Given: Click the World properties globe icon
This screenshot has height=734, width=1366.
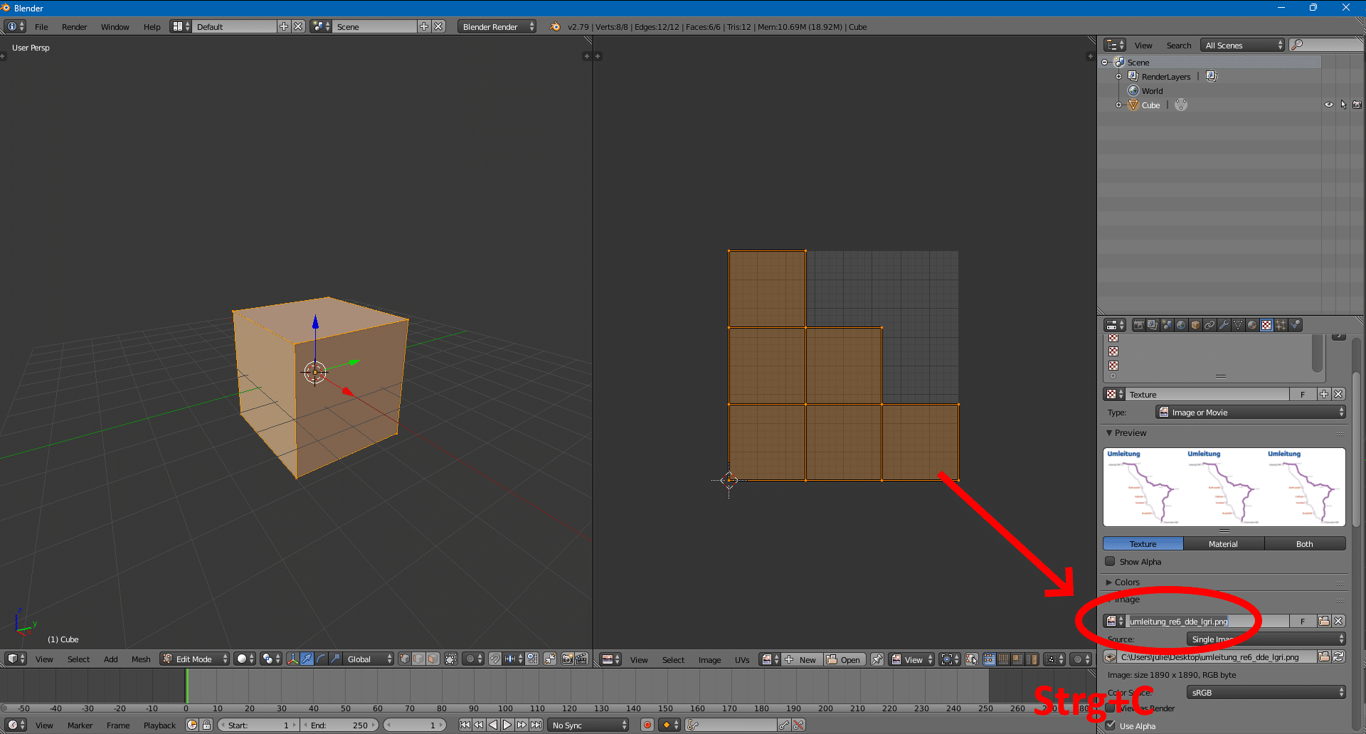Looking at the screenshot, I should point(1181,325).
